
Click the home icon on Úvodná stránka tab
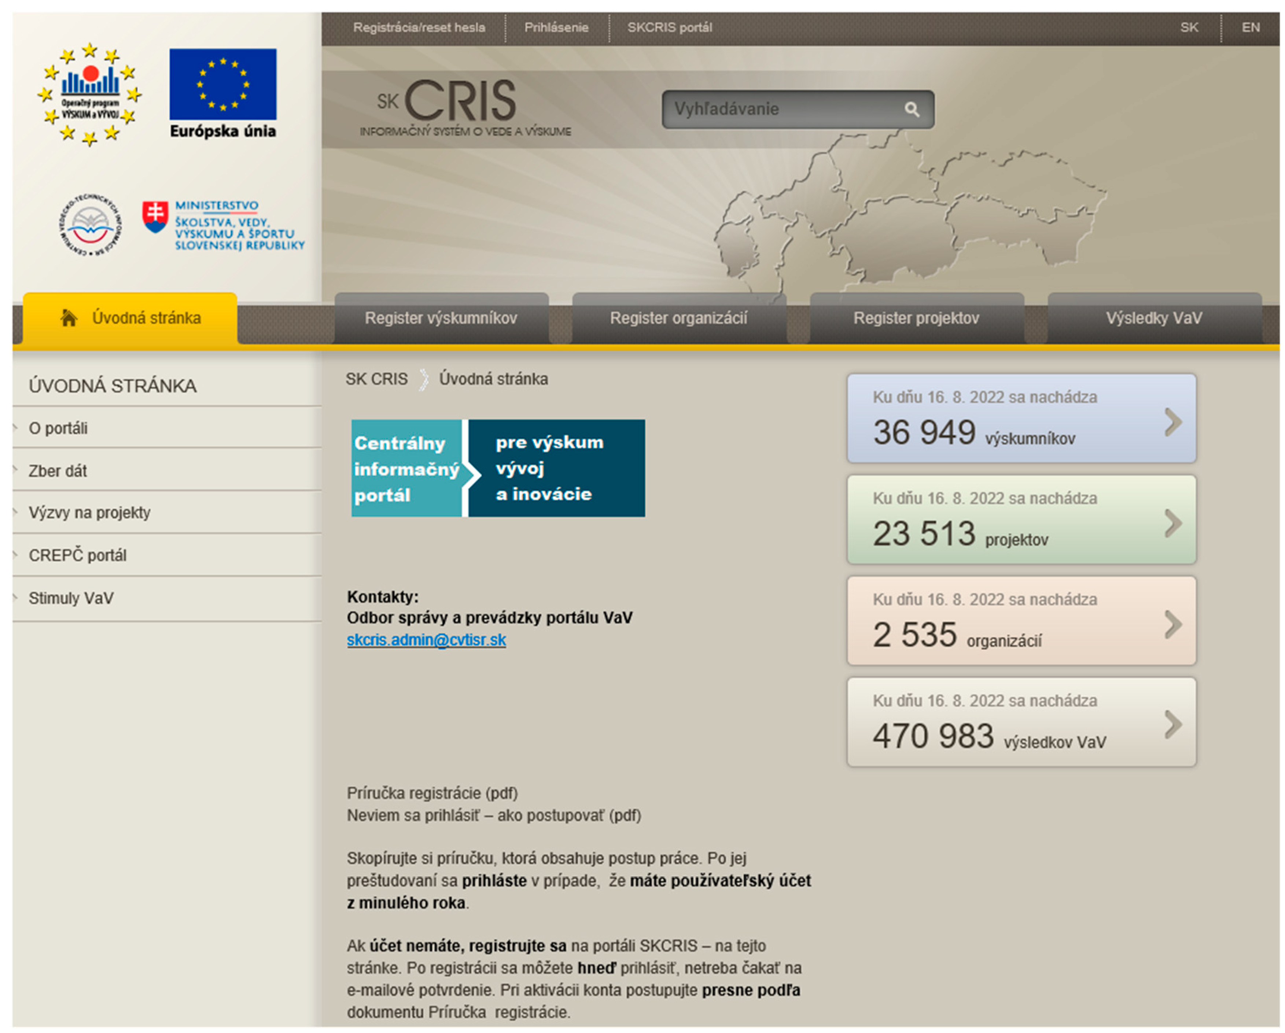(x=69, y=318)
